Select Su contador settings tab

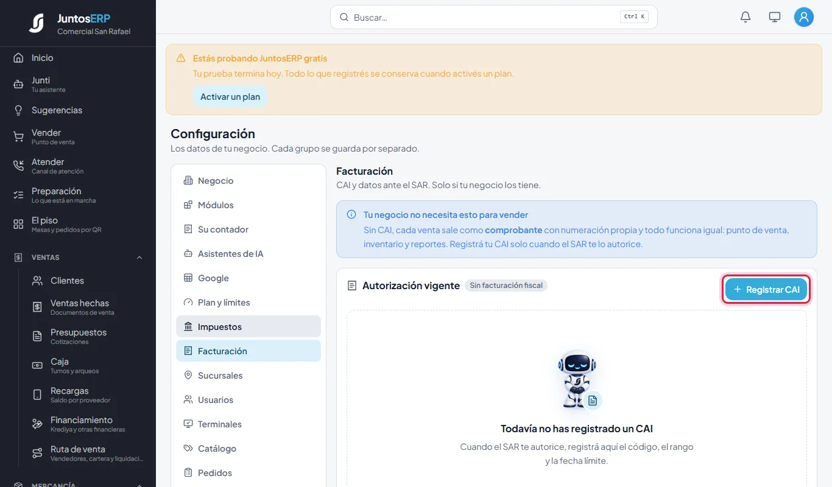(249, 229)
